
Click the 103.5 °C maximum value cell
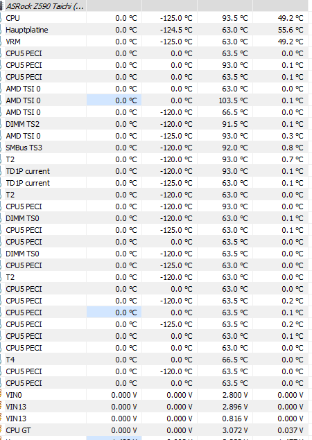click(x=233, y=100)
